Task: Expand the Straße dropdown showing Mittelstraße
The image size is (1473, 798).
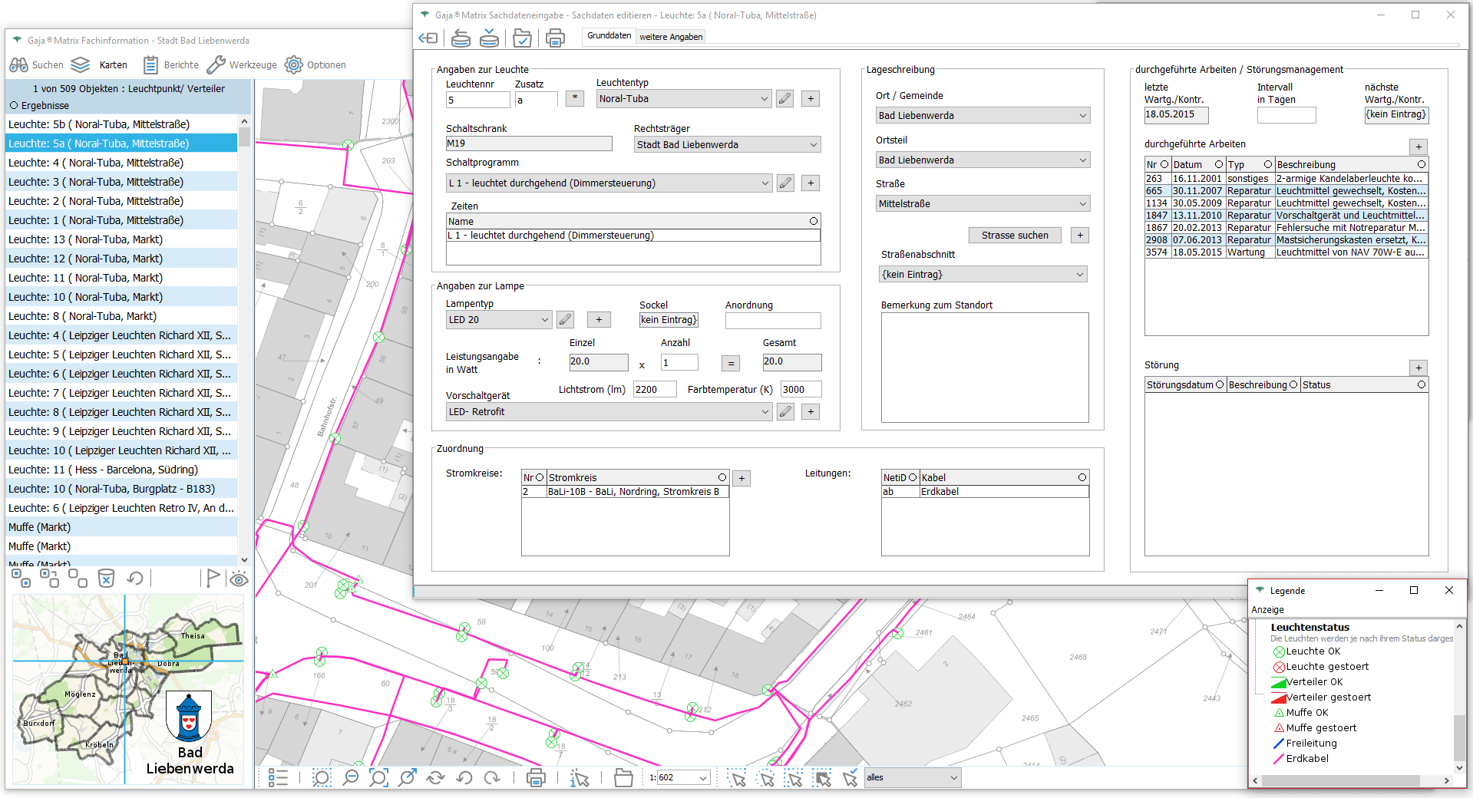Action: click(x=983, y=204)
